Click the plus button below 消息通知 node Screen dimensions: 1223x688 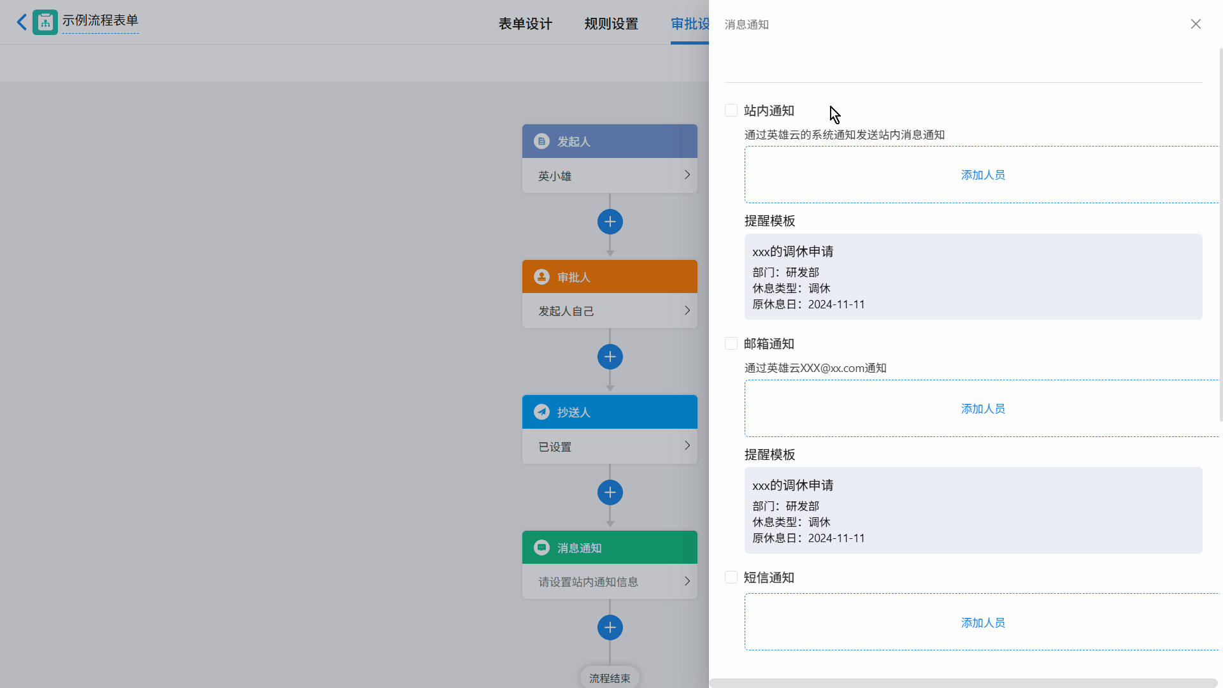(610, 627)
